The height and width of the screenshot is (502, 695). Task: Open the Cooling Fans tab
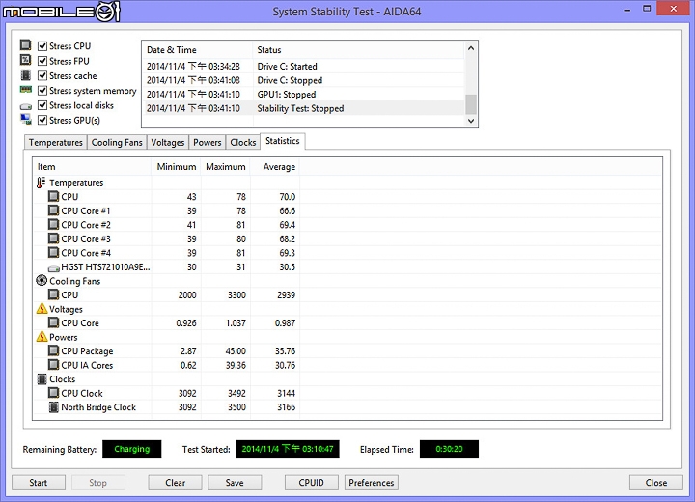click(117, 142)
